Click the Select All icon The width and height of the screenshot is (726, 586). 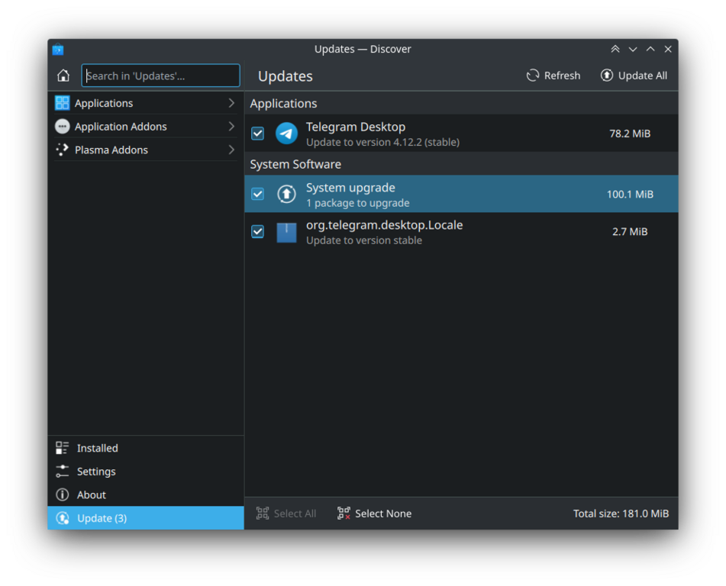point(263,514)
